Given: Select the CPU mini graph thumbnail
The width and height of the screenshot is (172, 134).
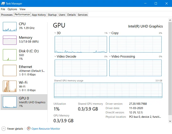Looking at the screenshot, I should click(x=10, y=27).
